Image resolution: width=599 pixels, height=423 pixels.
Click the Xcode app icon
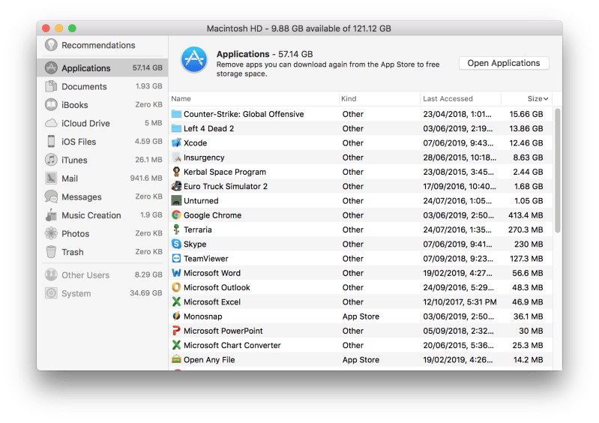point(176,143)
